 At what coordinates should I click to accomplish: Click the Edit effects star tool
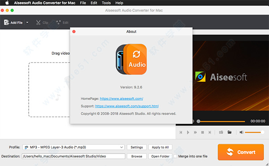(x=62, y=22)
